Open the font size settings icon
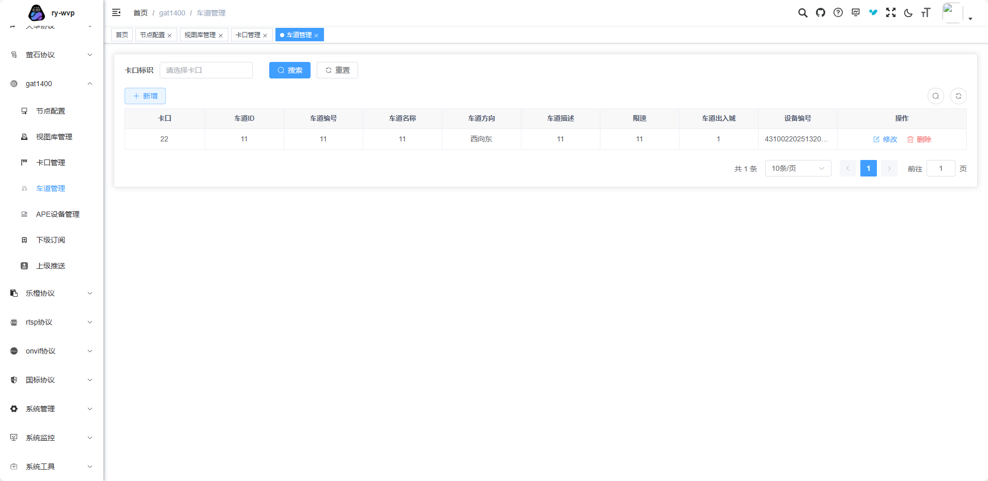988x481 pixels. [925, 13]
